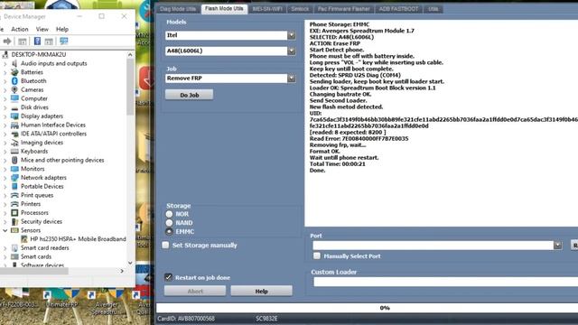Open the Simlock tab

(x=300, y=9)
